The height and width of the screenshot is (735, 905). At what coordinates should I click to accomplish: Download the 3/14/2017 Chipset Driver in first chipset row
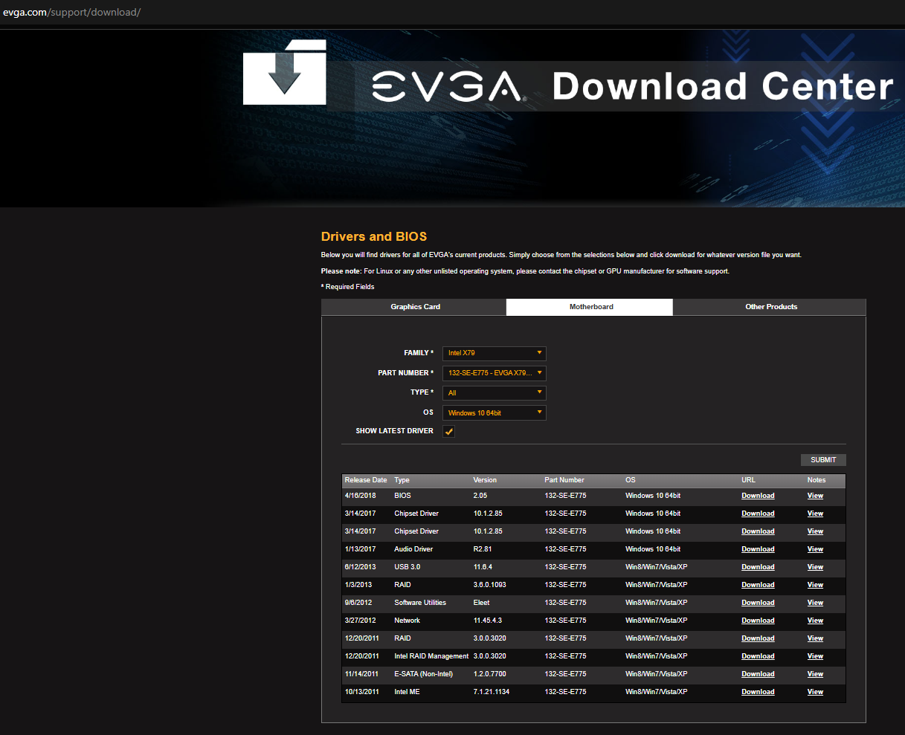click(758, 514)
